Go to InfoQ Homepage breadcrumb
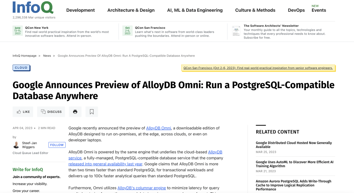Viewport: 354px width, 193px height. 24,56
